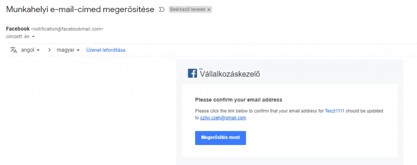Expand recipient details next to címzett: én
The height and width of the screenshot is (165, 417).
point(33,37)
